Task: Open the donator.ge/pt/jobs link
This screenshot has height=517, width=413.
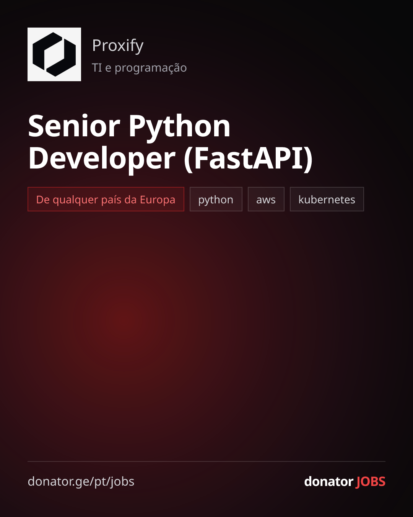Action: click(81, 481)
